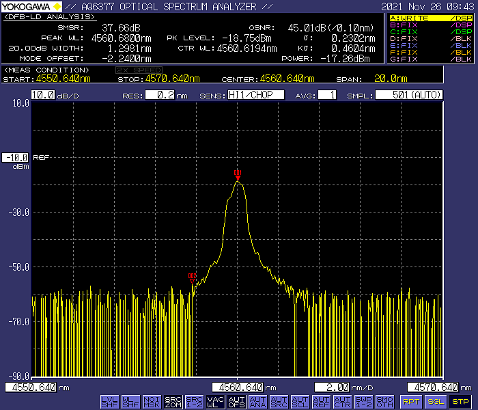Click the 4560.640 nm center wavelength field
This screenshot has width=478, height=410.
click(x=238, y=387)
